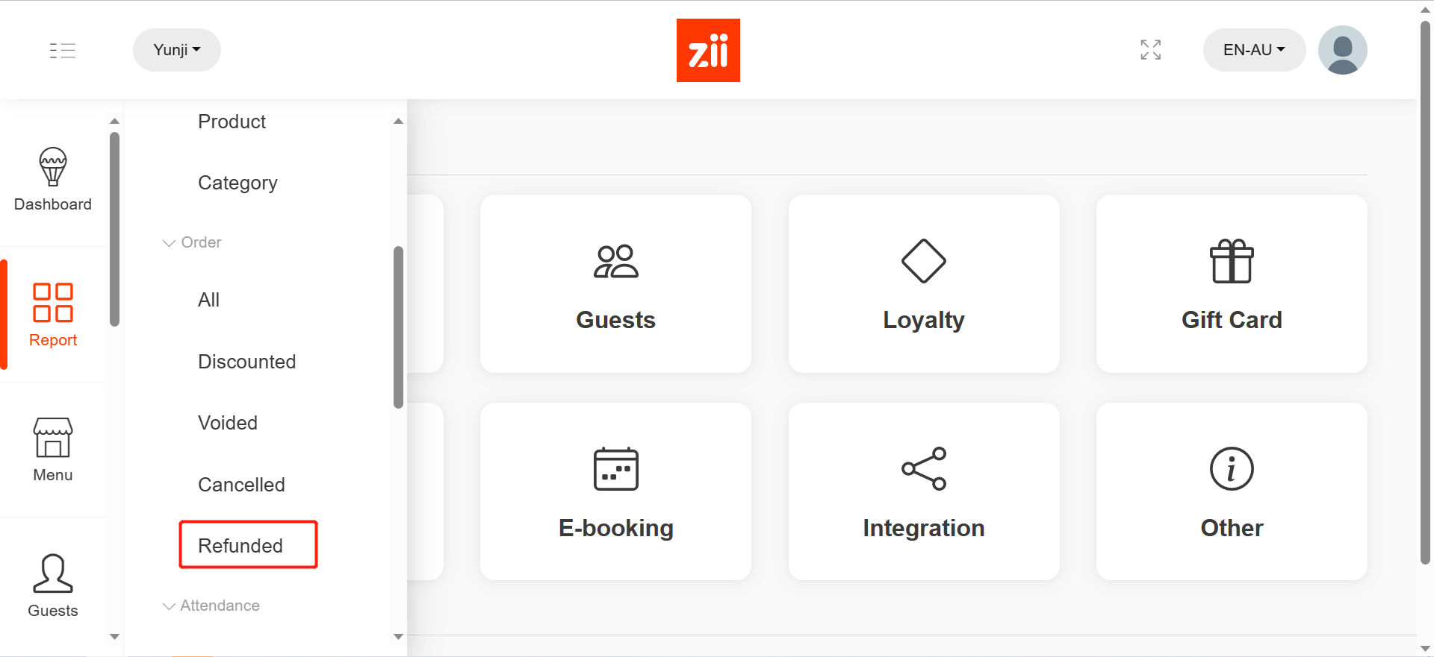Toggle fullscreen mode
Image resolution: width=1434 pixels, height=657 pixels.
1150,50
